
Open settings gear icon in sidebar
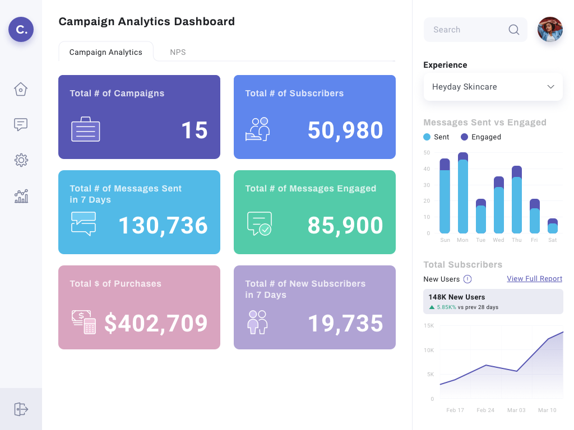(x=21, y=160)
